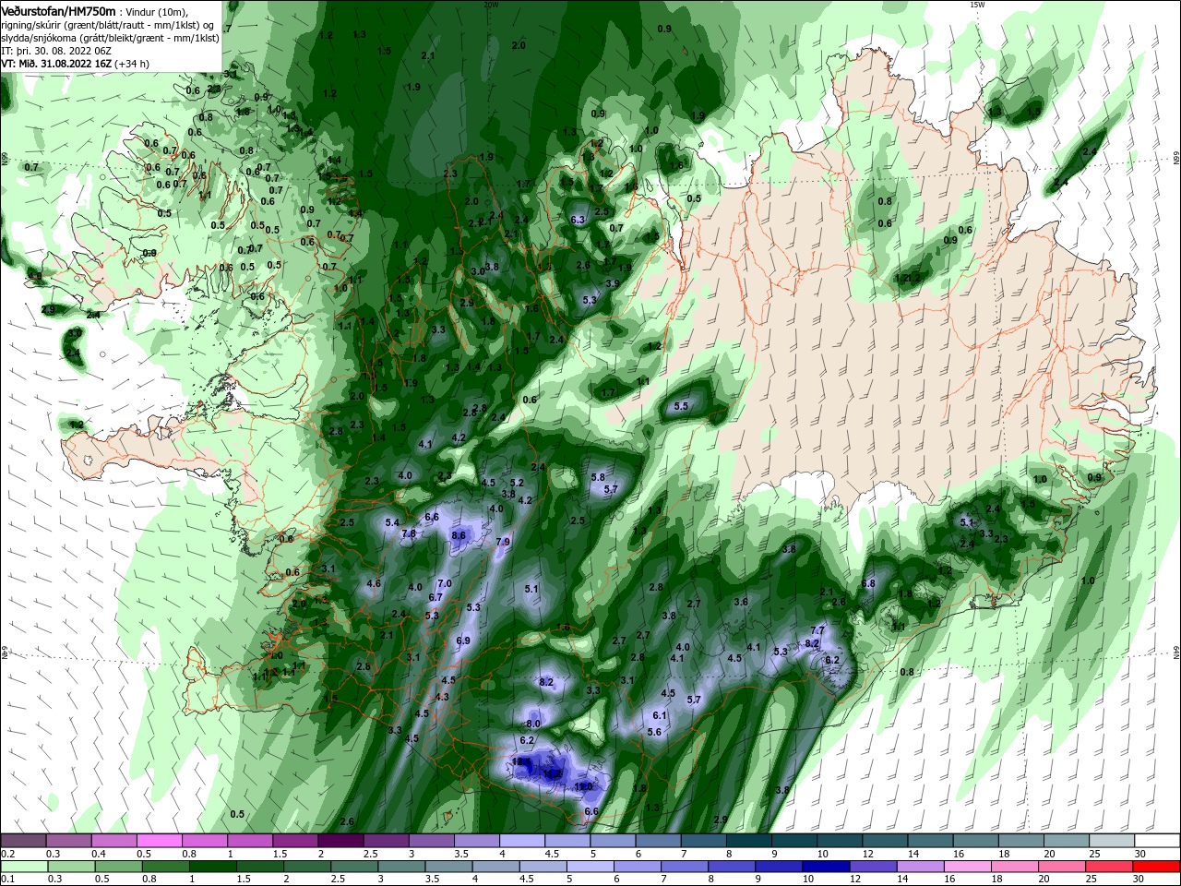Screen dimensions: 1181x886
Task: Select the lightest green 0.1 rain legend swatch
Action: pyautogui.click(x=23, y=867)
